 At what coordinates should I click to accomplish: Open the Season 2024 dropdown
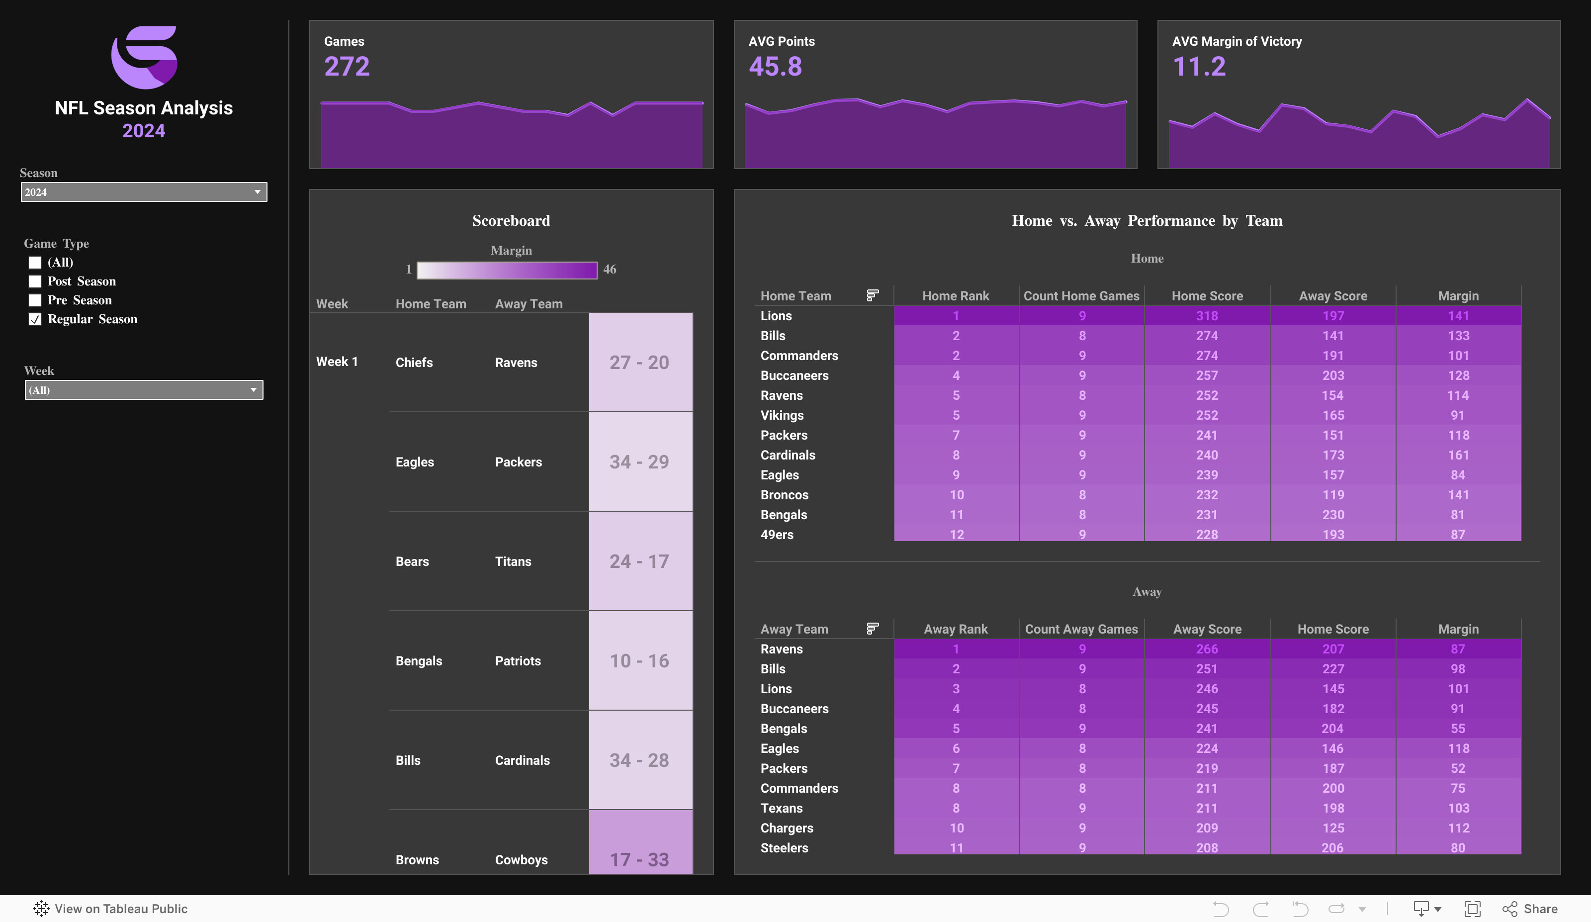tap(144, 192)
